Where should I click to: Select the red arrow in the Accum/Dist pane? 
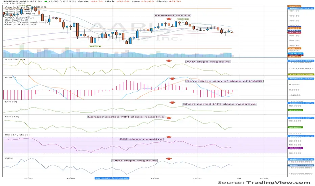[169, 61]
